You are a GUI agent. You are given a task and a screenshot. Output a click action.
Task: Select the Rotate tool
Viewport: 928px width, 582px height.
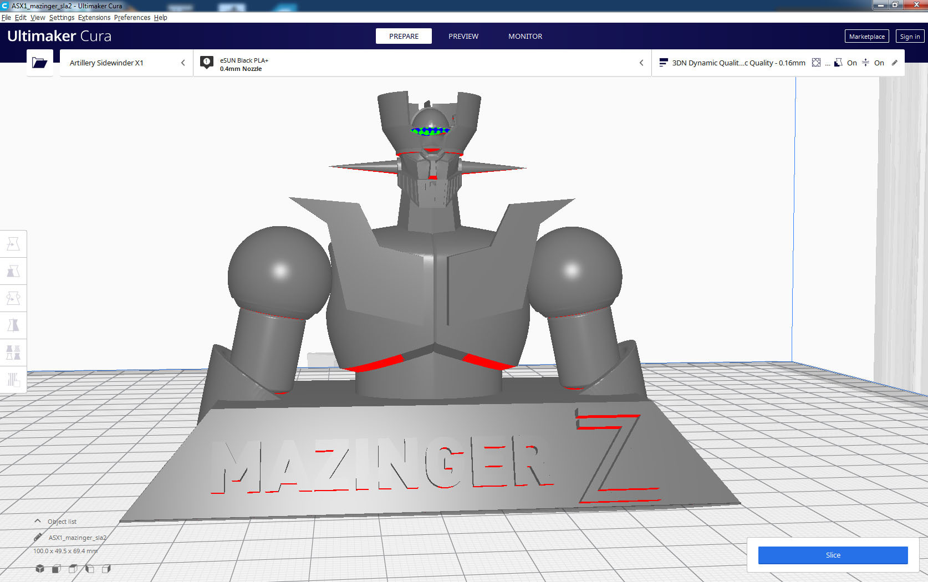13,298
